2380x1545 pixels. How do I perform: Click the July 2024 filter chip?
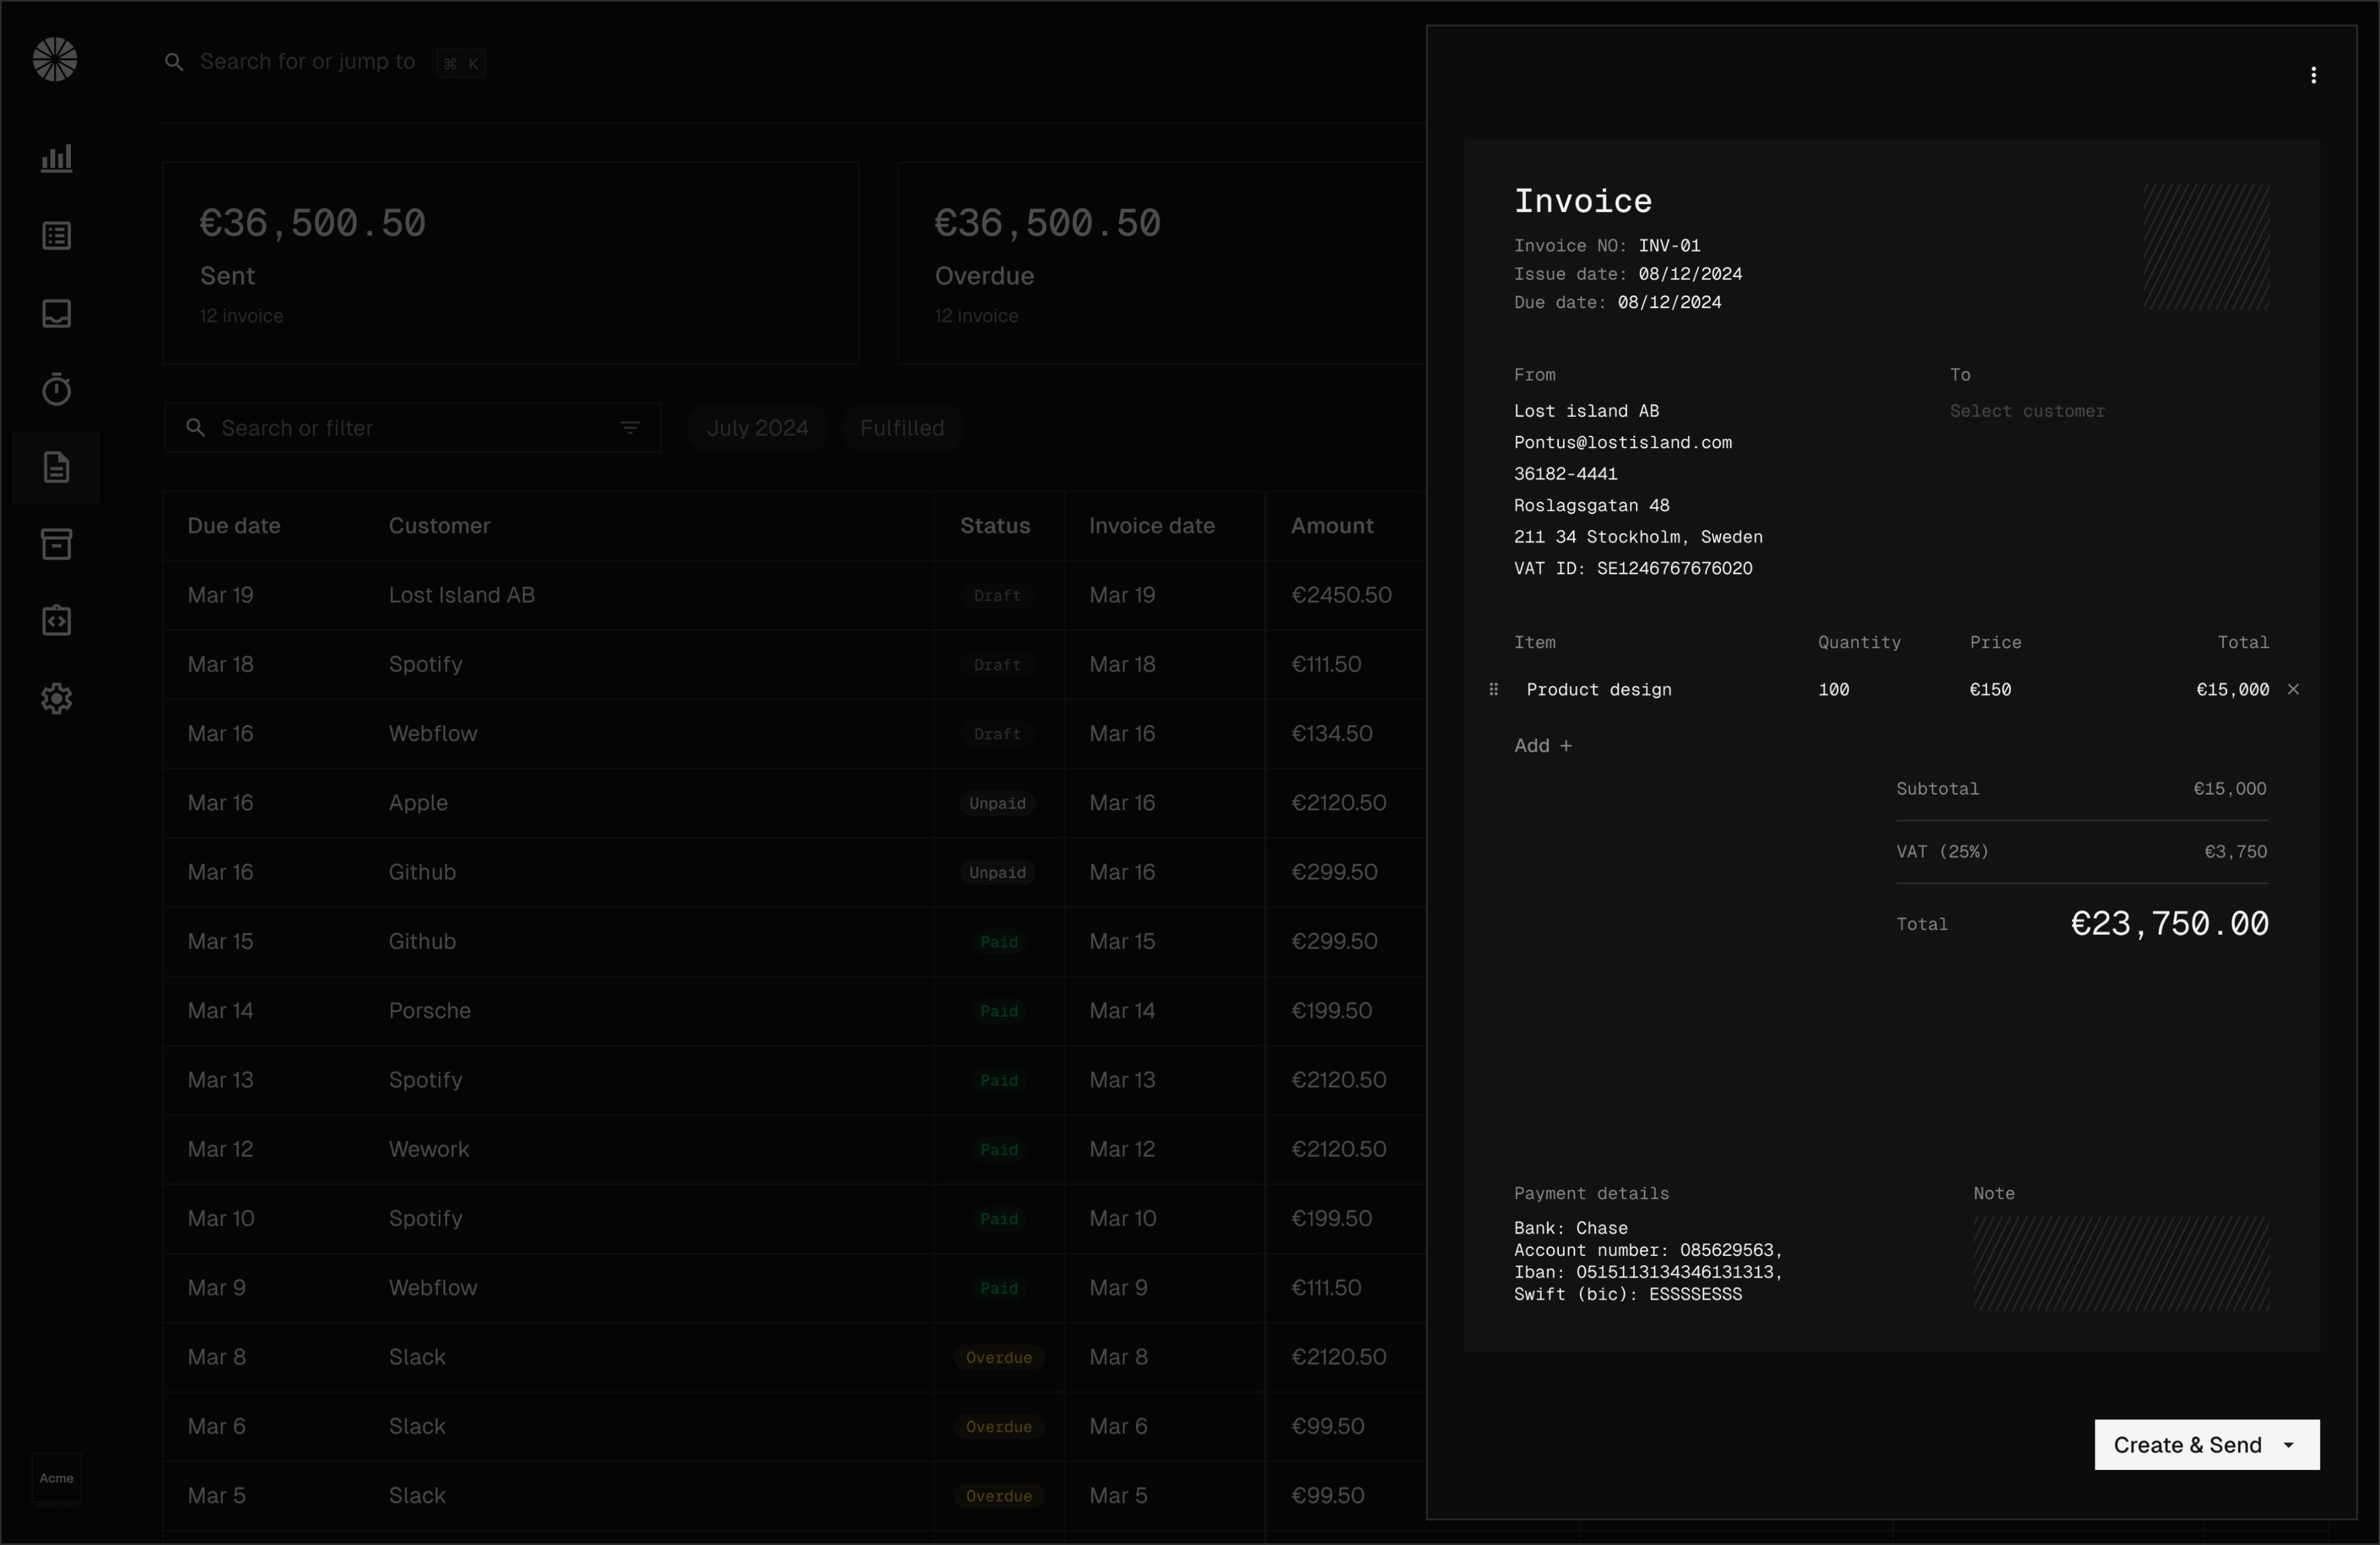757,428
